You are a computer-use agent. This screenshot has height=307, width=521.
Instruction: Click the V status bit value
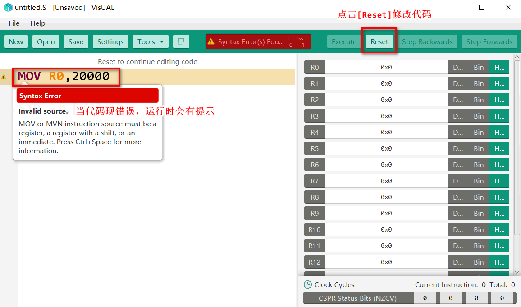point(502,298)
